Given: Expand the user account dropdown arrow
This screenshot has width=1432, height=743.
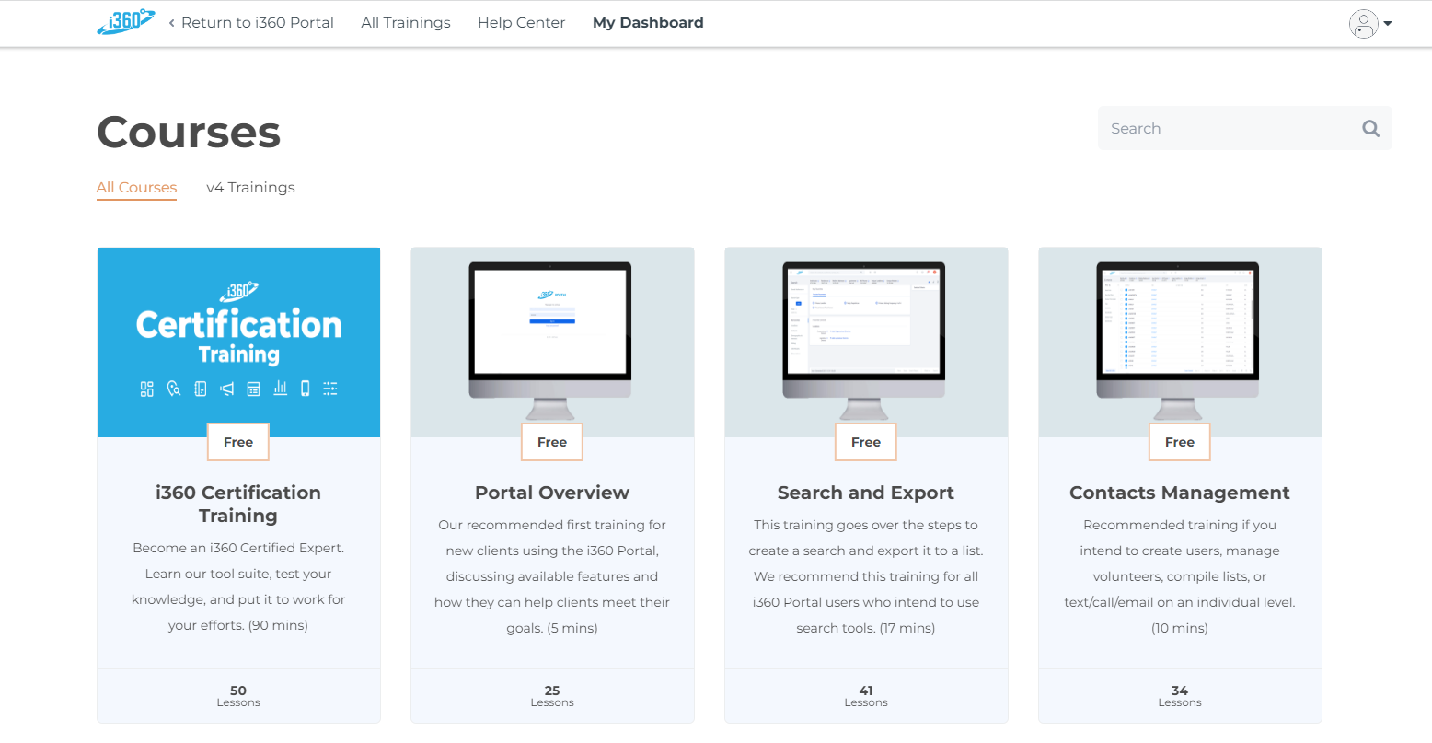Looking at the screenshot, I should [1388, 24].
